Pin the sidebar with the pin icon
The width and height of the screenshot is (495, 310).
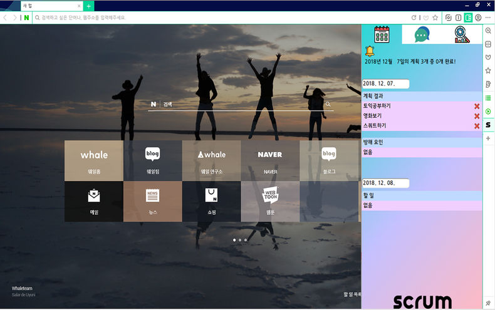[488, 303]
